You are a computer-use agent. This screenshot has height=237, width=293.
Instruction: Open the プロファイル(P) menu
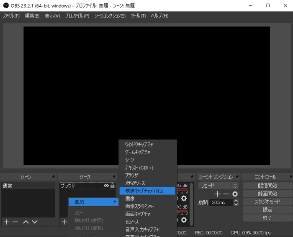tap(77, 16)
